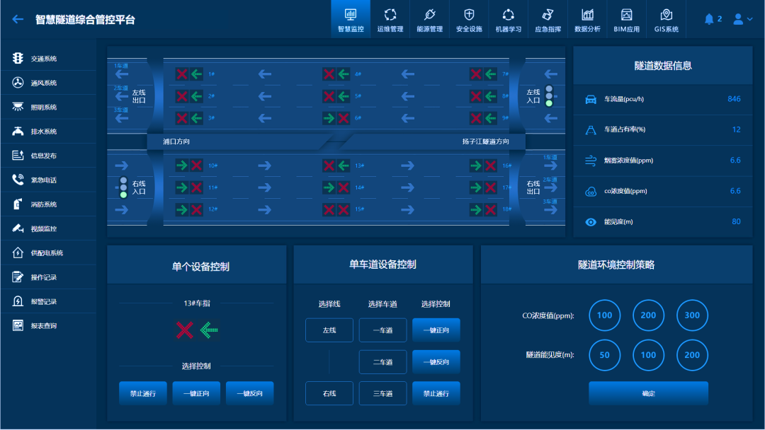Open the 数据分析 icon
This screenshot has height=430, width=765.
pos(586,19)
